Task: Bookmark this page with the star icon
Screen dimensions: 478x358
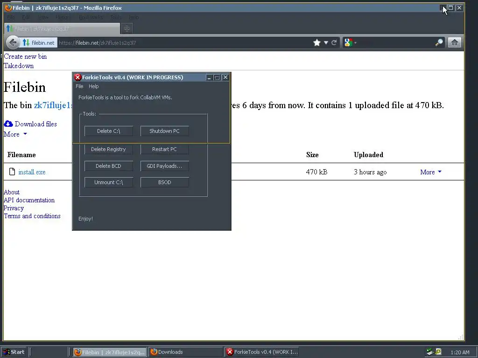Action: click(317, 42)
